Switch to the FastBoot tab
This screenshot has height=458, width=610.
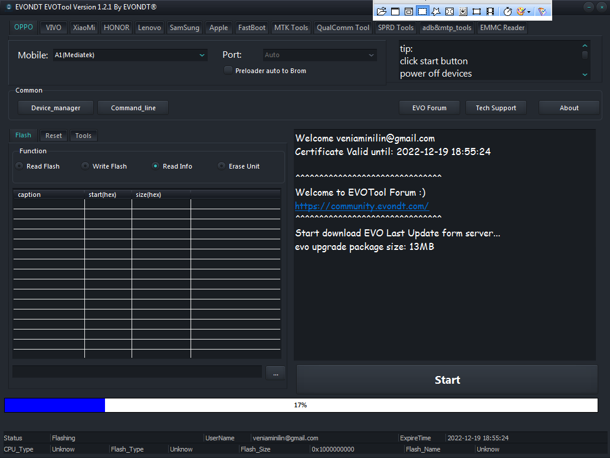(x=252, y=28)
